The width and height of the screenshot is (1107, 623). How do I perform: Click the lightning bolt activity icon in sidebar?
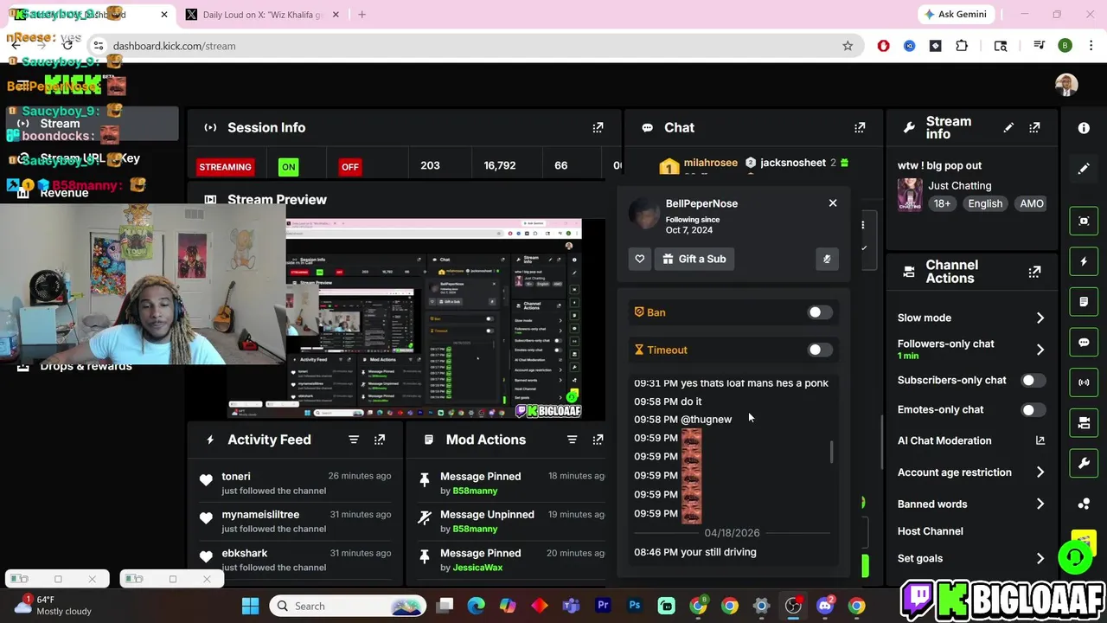(x=1084, y=261)
